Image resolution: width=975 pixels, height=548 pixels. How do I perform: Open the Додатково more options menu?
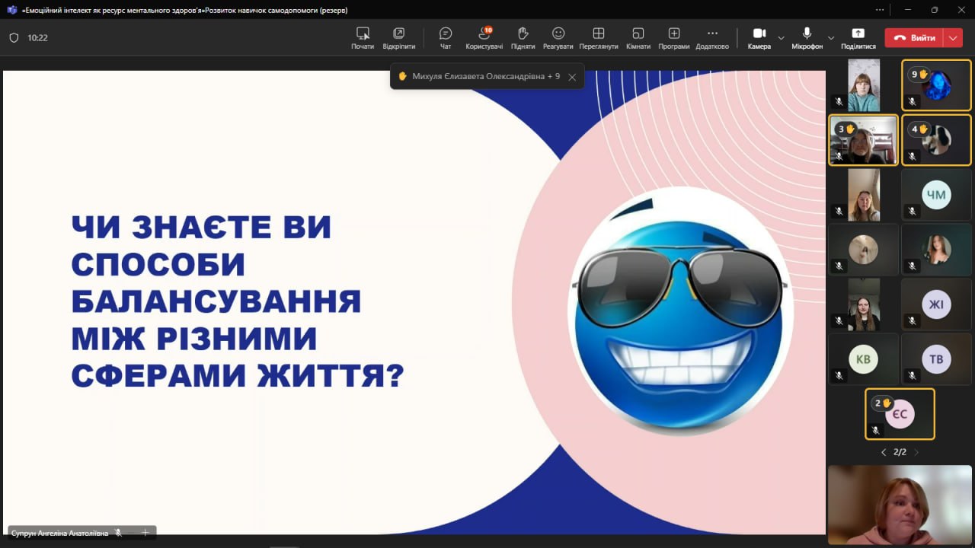711,38
